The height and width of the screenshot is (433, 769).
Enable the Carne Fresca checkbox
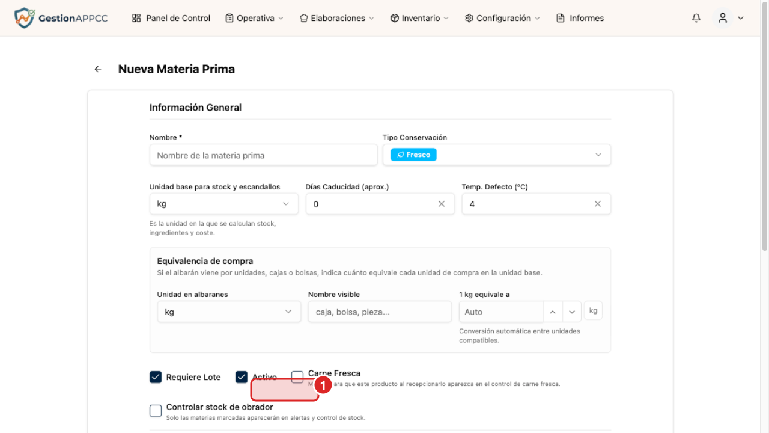coord(297,377)
